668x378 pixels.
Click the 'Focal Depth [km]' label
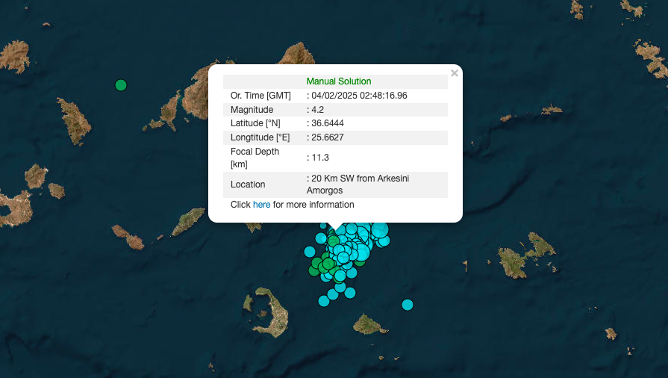point(255,158)
